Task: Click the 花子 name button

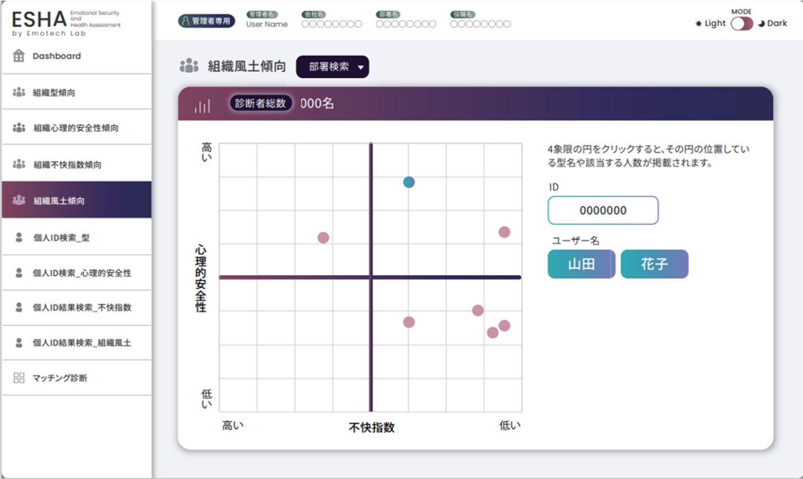Action: 654,264
